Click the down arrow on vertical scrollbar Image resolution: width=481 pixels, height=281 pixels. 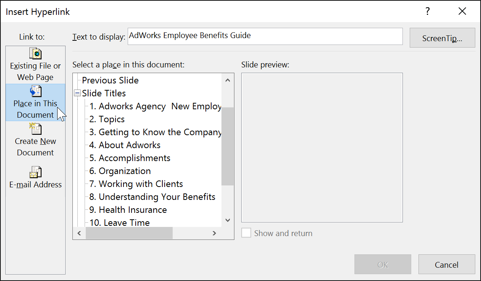(x=228, y=220)
